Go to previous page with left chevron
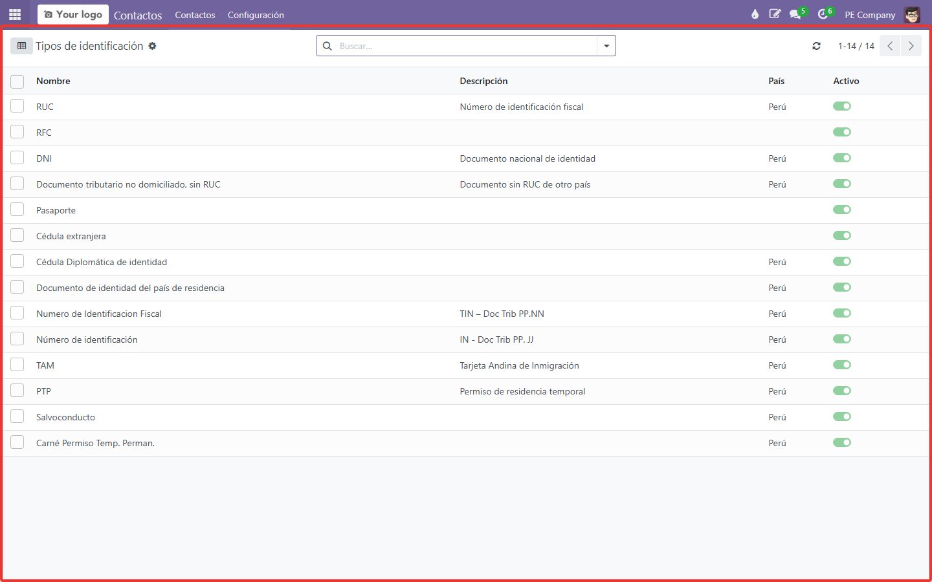The image size is (932, 582). point(890,46)
